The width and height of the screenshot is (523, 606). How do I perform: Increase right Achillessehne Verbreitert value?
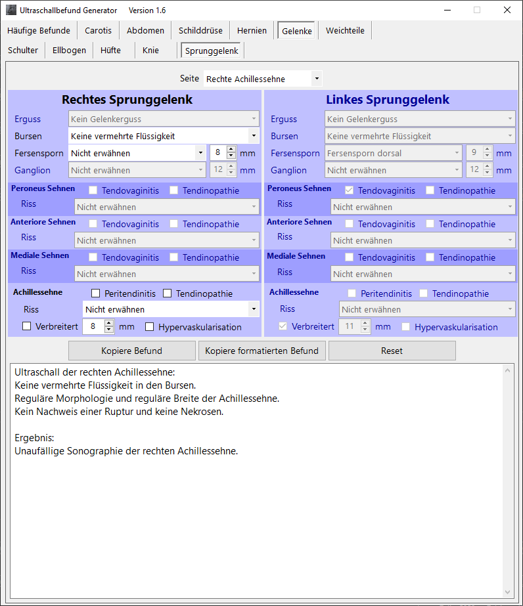[109, 323]
